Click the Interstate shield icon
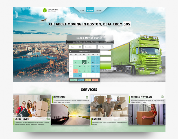 point(87,97)
